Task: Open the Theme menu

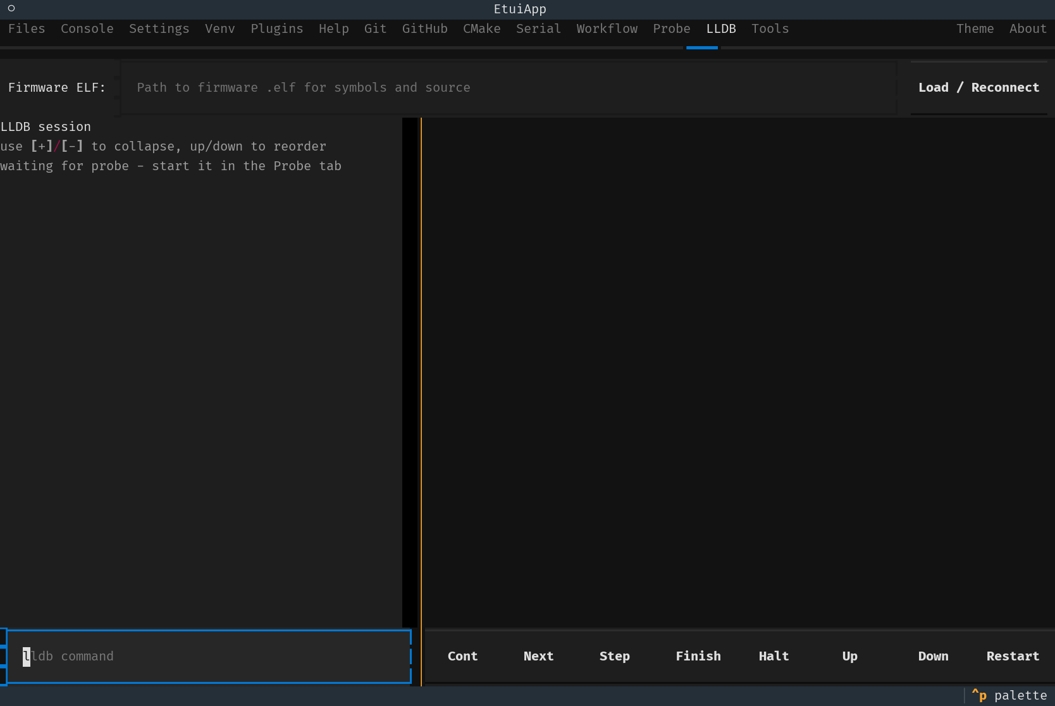Action: pyautogui.click(x=975, y=28)
